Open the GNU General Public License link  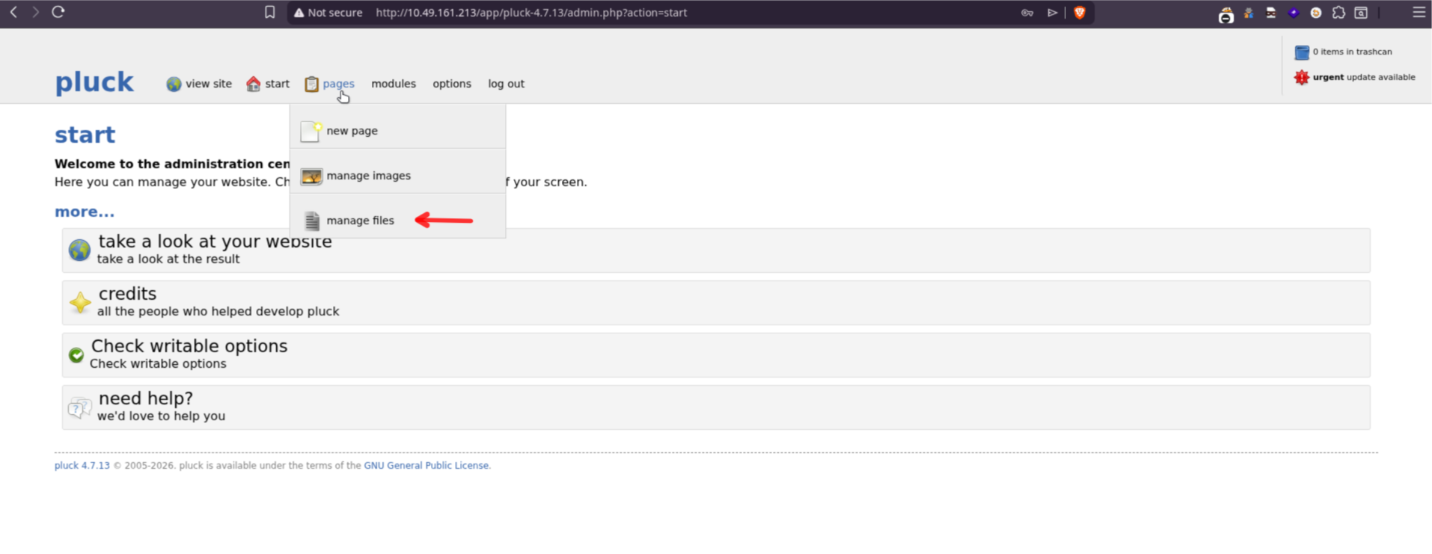(426, 465)
